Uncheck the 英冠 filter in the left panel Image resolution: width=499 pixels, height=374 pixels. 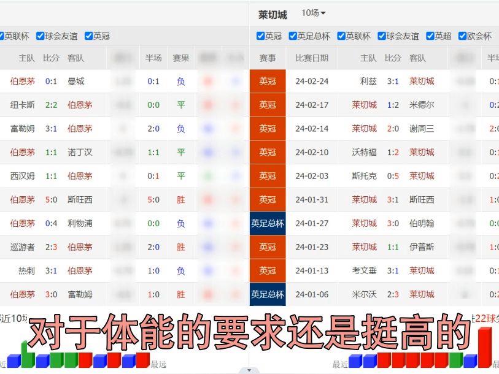pos(90,36)
